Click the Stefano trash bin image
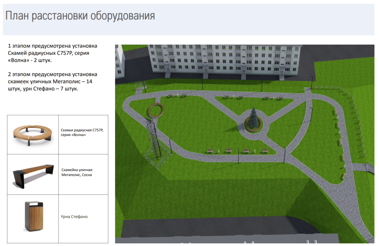 34,216
